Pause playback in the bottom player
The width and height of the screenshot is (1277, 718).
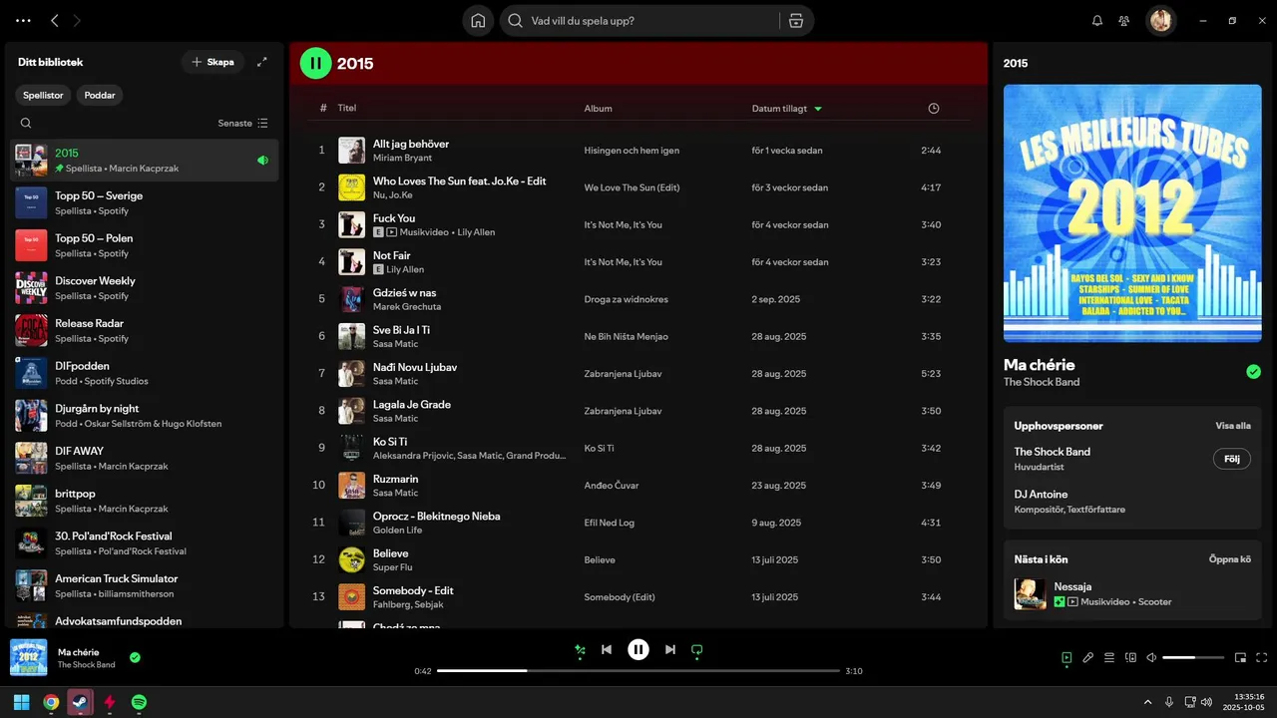[x=638, y=650]
